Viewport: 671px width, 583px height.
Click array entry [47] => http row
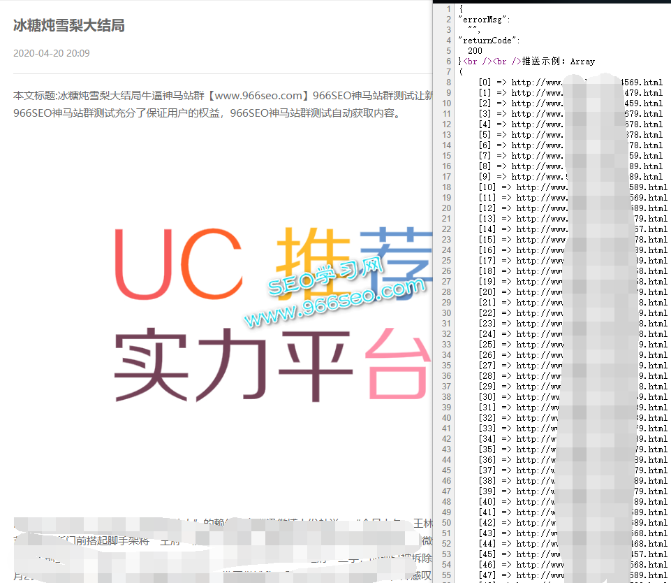[573, 575]
